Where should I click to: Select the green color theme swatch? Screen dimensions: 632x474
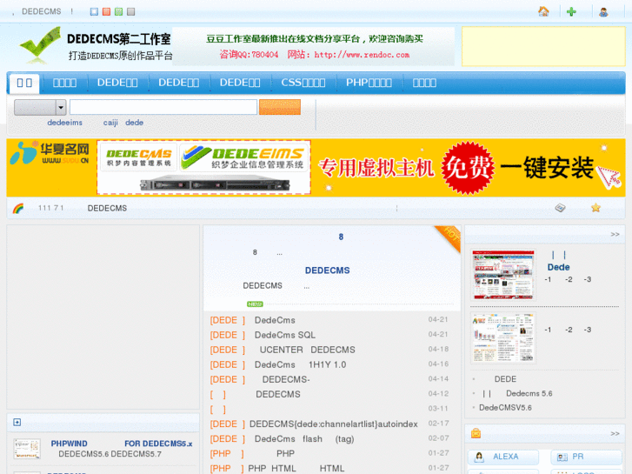pos(118,11)
